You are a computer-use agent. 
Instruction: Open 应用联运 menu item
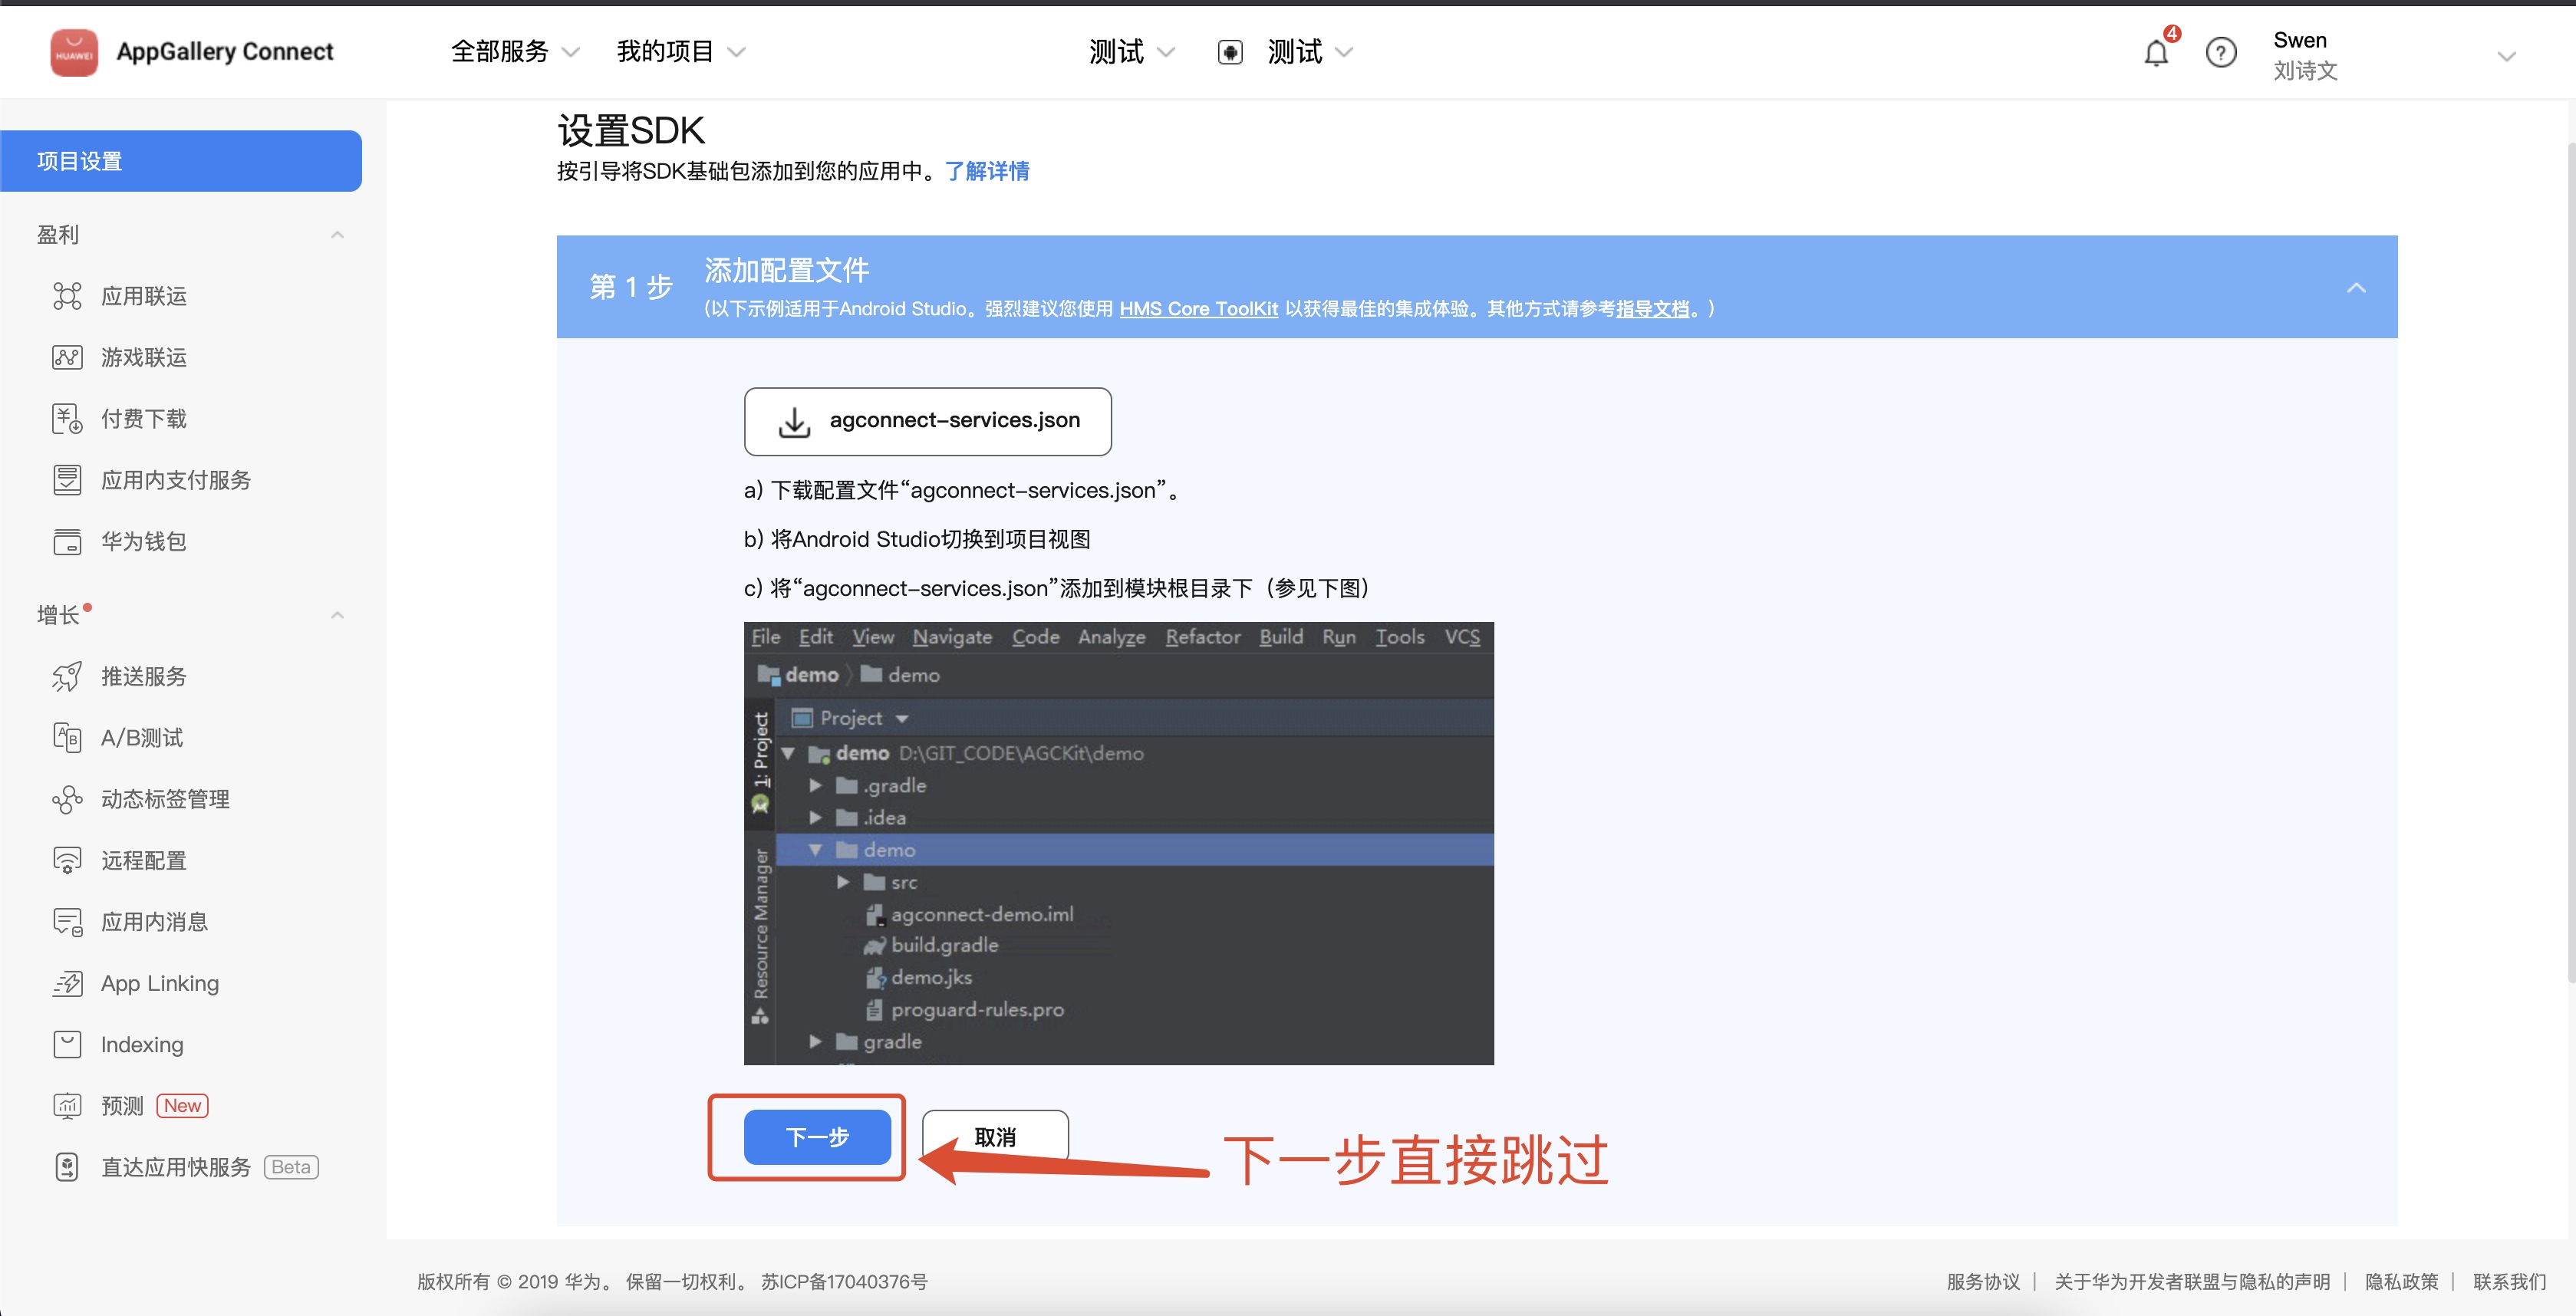coord(143,296)
